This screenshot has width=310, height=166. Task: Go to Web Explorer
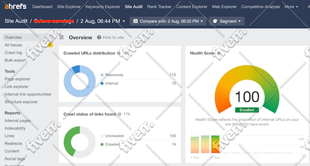(224, 7)
